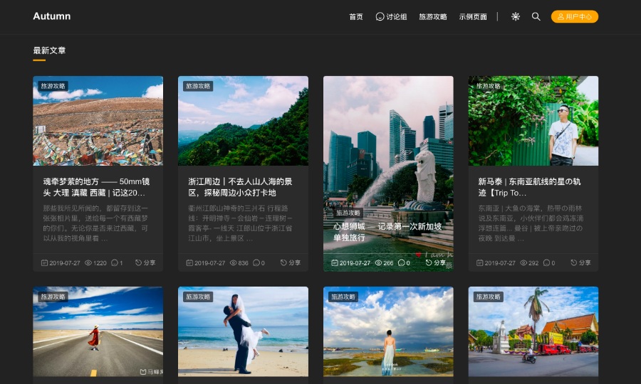Click the Autumn site logo

52,16
